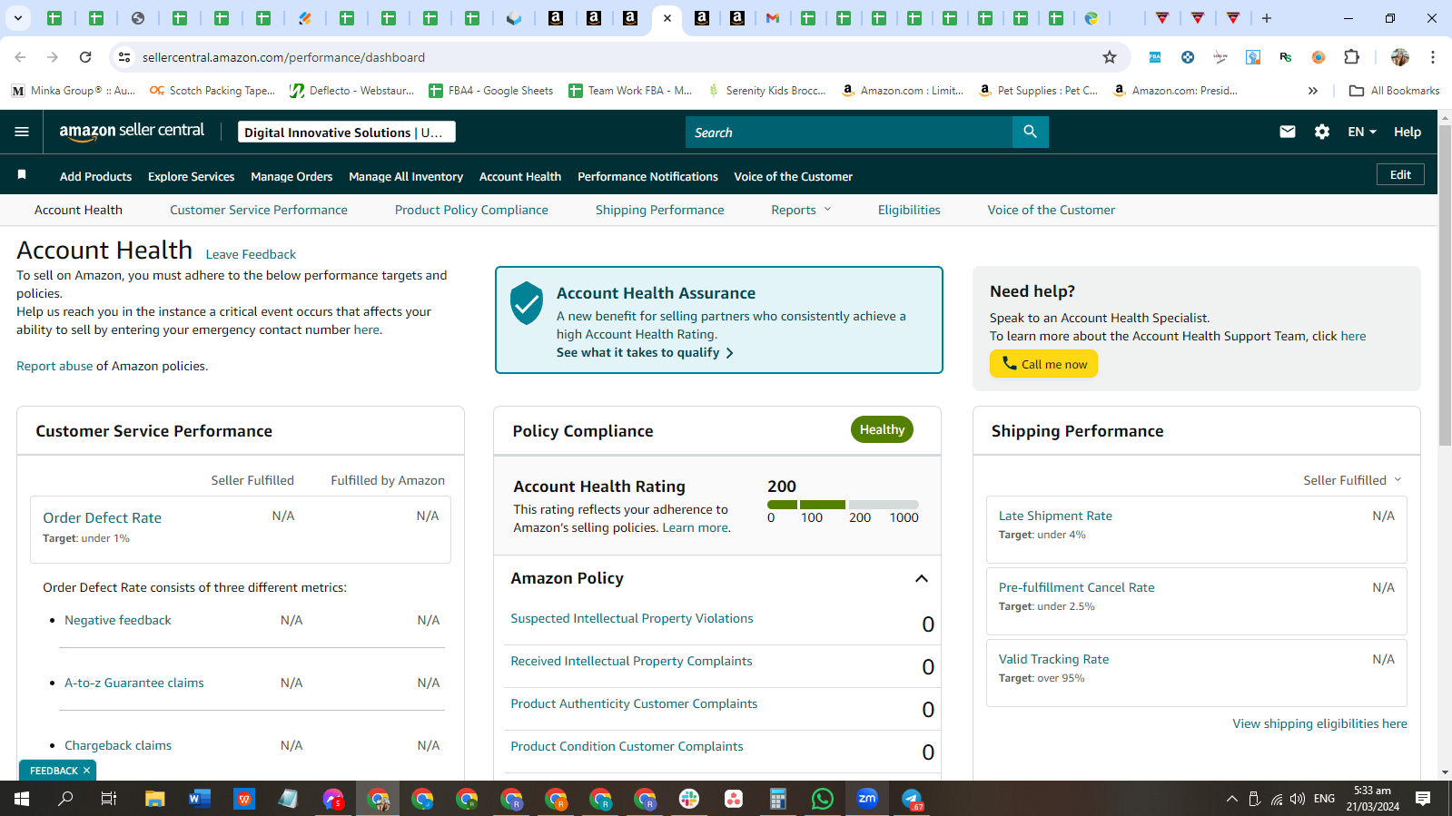Open the Seller Central settings gear
The image size is (1452, 816).
tap(1322, 132)
